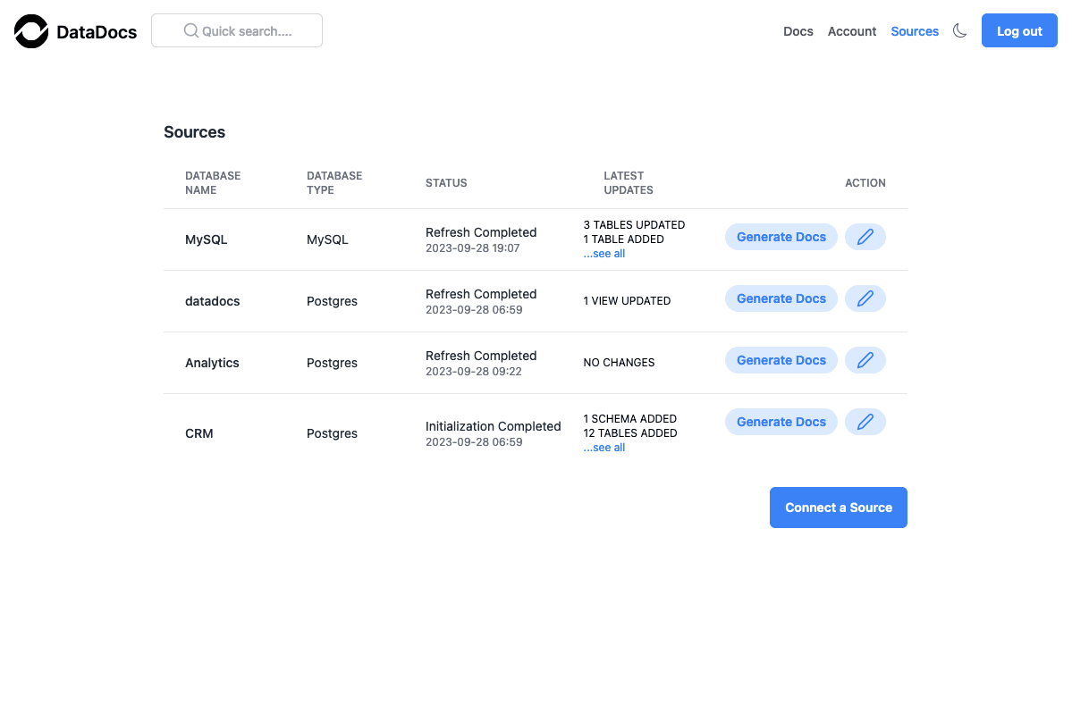Toggle dark mode with the moon icon

pos(959,30)
